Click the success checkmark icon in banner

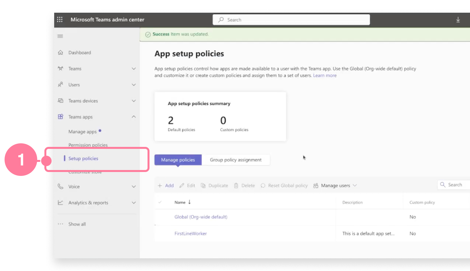pyautogui.click(x=148, y=34)
